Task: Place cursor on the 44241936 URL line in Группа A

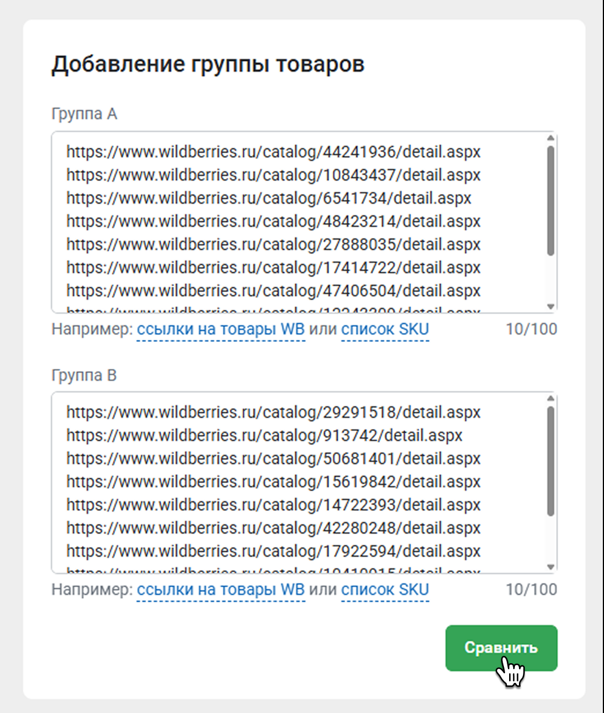Action: click(x=273, y=152)
